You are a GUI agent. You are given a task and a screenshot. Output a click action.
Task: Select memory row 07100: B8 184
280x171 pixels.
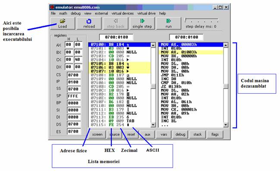point(120,44)
